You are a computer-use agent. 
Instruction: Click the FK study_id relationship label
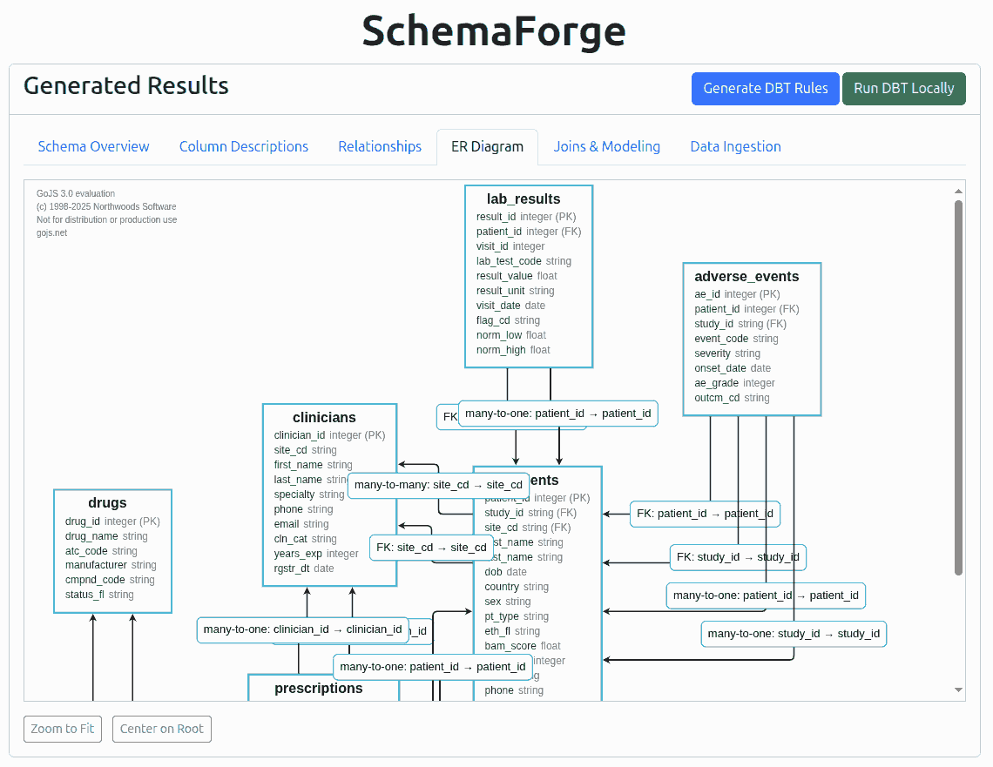coord(738,557)
